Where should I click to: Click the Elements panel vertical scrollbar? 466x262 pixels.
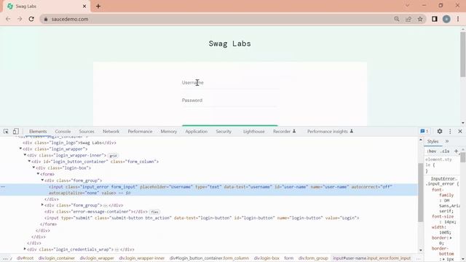[421, 192]
